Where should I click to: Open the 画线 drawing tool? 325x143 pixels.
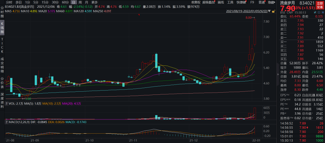221,2
